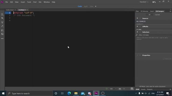172x96 pixels.
Task: Click line number 2 in the code gutter
Action: [x=10, y=15]
